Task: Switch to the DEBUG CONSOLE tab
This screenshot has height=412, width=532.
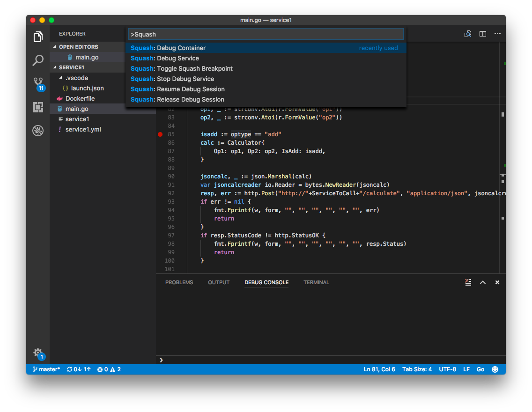Action: pyautogui.click(x=266, y=282)
